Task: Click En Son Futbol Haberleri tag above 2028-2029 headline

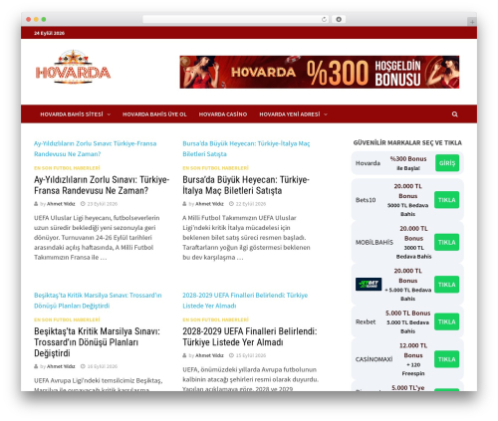Action: (x=215, y=319)
